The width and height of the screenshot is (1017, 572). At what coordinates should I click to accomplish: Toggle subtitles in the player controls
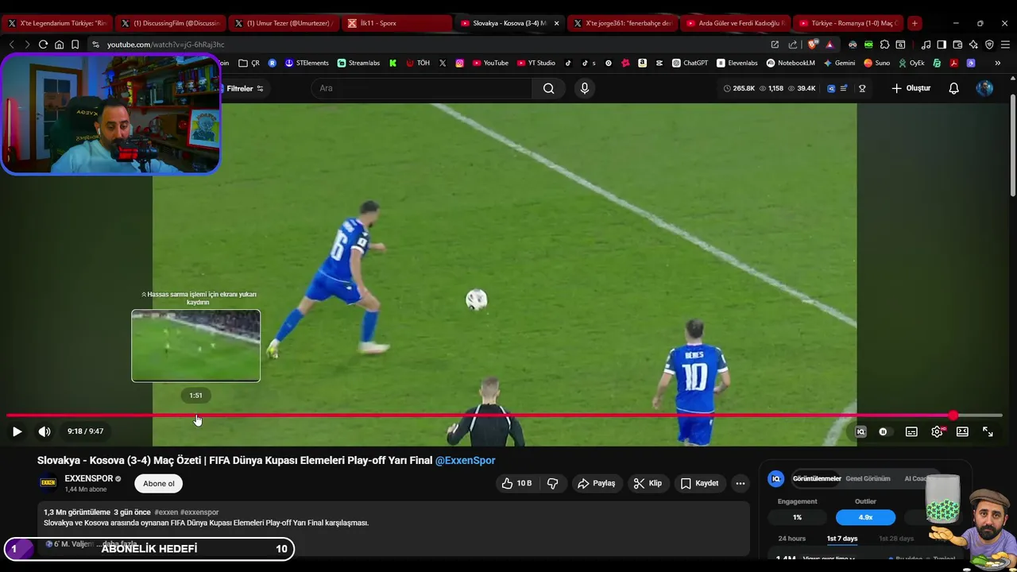click(x=911, y=431)
